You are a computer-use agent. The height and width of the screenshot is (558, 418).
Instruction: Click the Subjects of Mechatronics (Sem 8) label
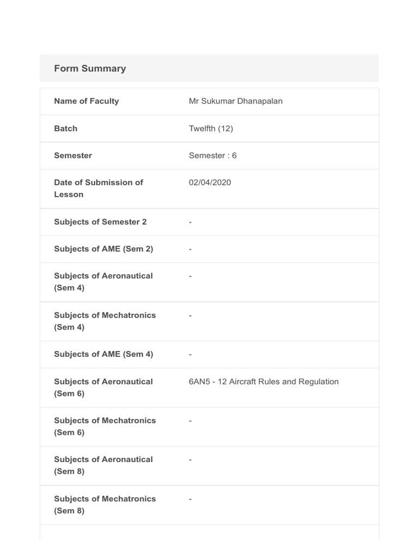104,505
